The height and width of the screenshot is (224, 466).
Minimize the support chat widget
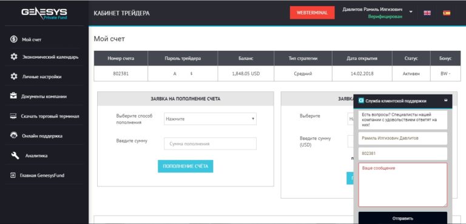445,100
